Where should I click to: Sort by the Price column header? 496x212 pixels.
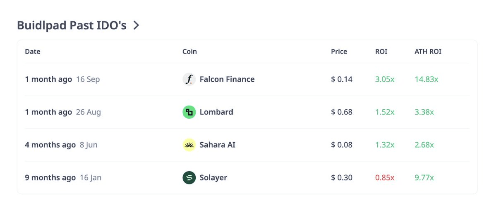(x=339, y=52)
